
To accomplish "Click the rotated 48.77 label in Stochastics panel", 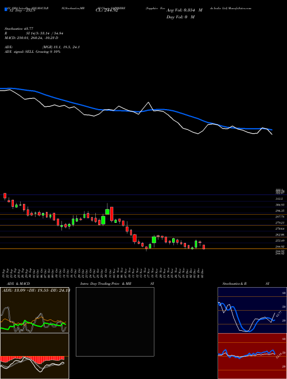I will [278, 315].
